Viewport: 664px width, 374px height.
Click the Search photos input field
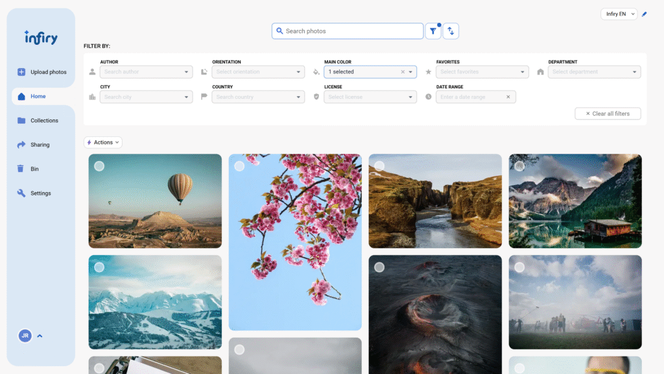pos(348,31)
